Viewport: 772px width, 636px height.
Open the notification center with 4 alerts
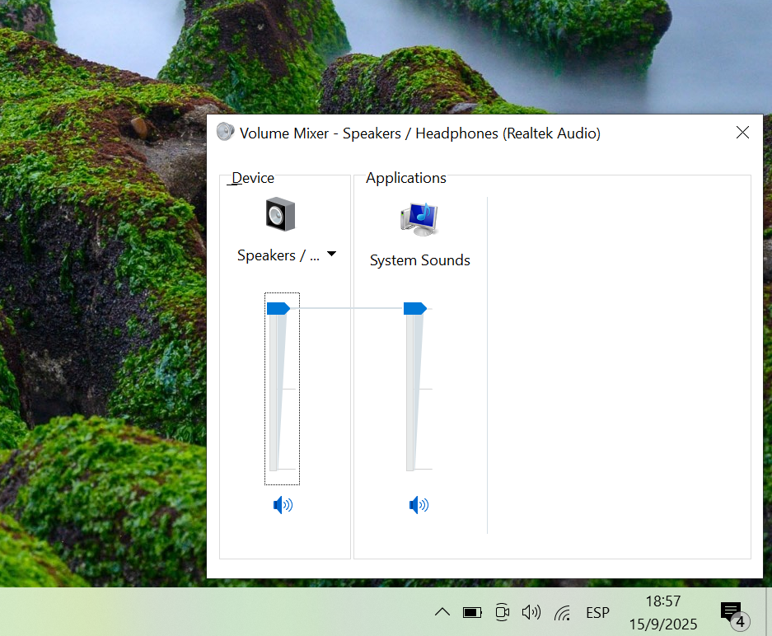732,612
